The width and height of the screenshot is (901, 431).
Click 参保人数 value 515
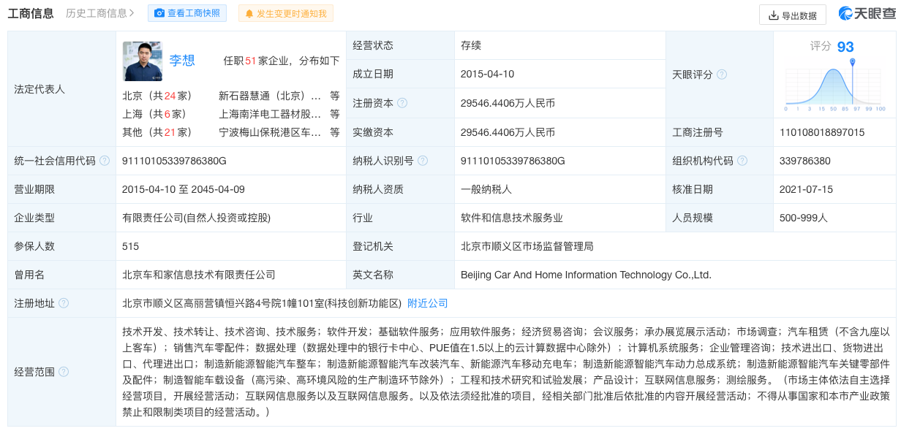131,246
